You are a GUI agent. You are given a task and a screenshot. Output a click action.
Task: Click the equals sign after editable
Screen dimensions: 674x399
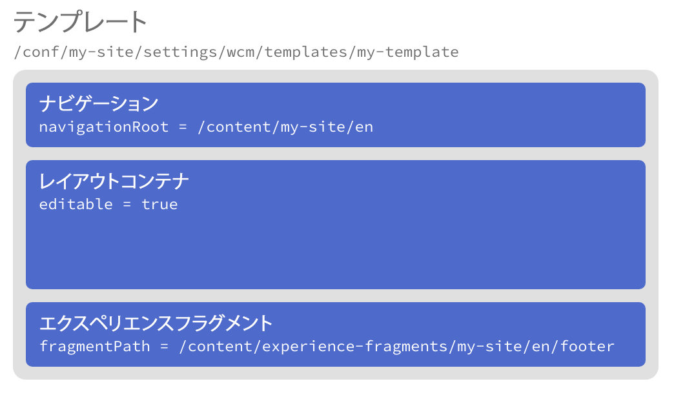click(127, 205)
